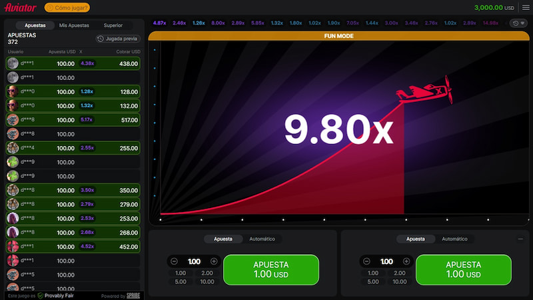This screenshot has width=533, height=300.
Task: Click the avatar in the 253.00 row
Action: (13, 218)
